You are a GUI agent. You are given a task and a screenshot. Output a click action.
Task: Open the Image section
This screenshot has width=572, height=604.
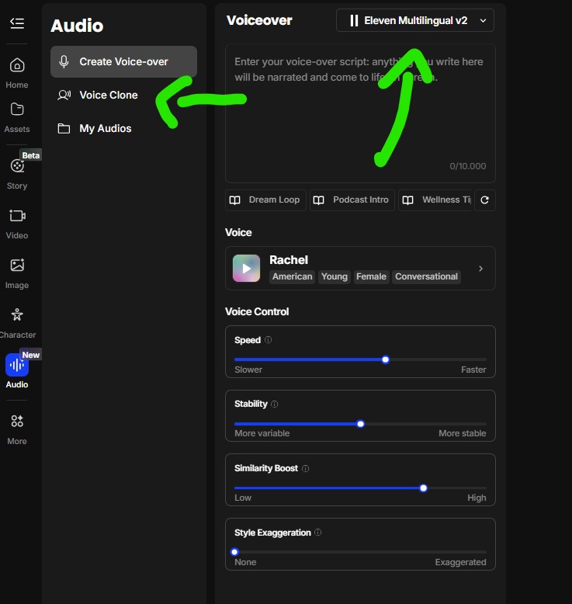(x=17, y=273)
